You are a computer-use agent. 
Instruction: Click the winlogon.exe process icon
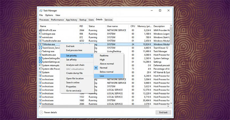[40, 34]
